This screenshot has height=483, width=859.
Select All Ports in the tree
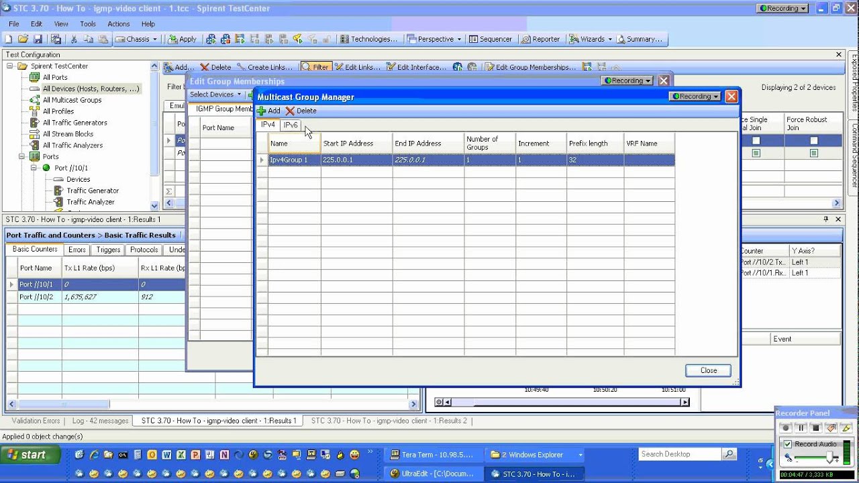tap(55, 77)
